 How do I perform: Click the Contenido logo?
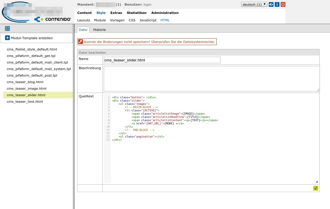coord(53,19)
